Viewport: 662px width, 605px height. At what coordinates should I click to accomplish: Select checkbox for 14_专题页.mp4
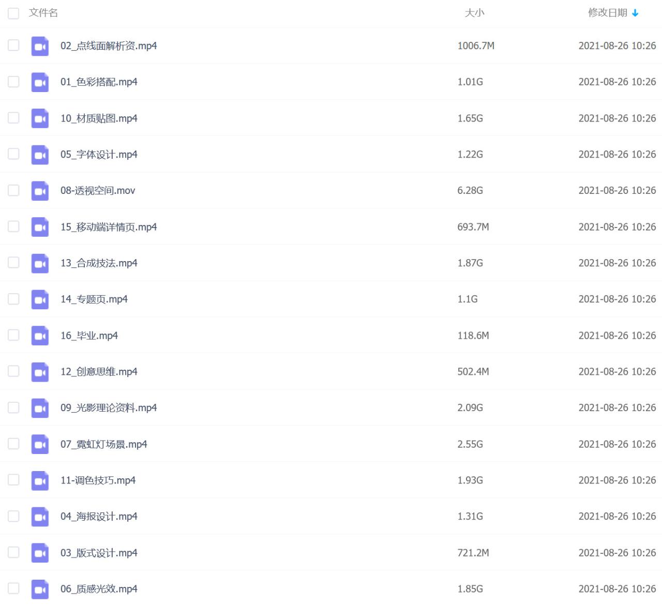(13, 299)
